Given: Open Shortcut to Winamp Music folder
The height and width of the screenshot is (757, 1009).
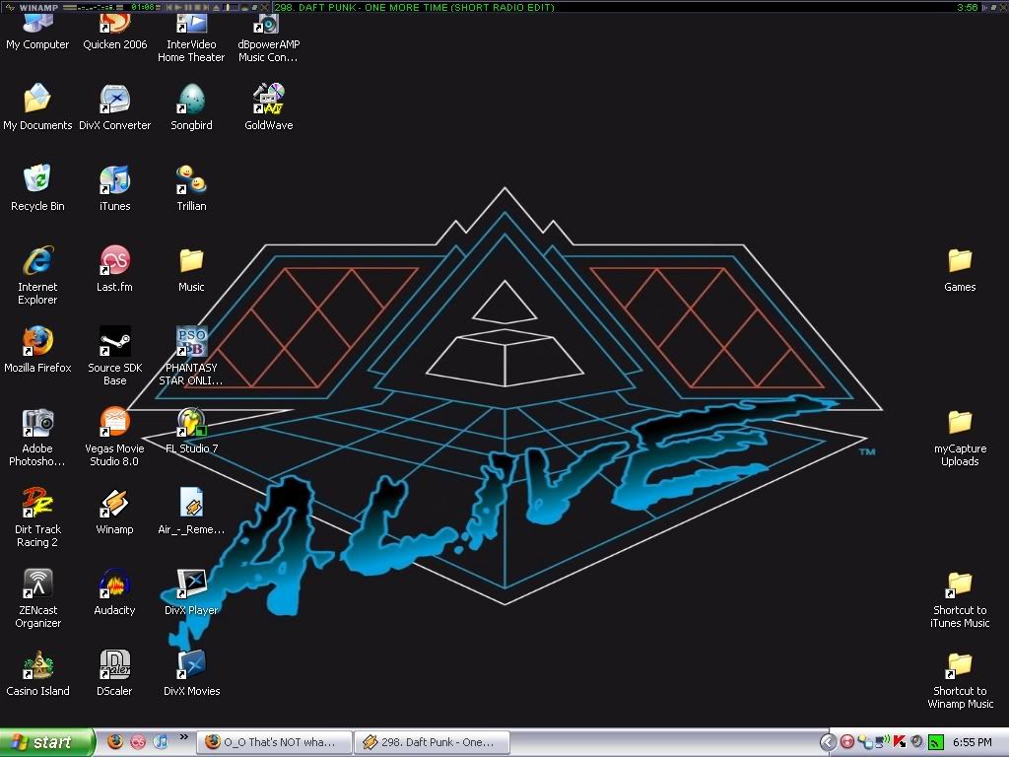Looking at the screenshot, I should [x=960, y=679].
